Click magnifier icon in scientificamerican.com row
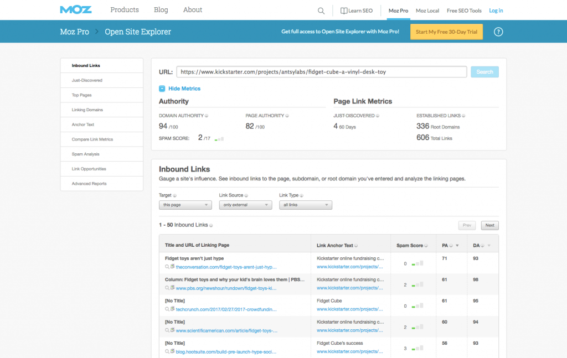This screenshot has height=358, width=567. pos(167,330)
